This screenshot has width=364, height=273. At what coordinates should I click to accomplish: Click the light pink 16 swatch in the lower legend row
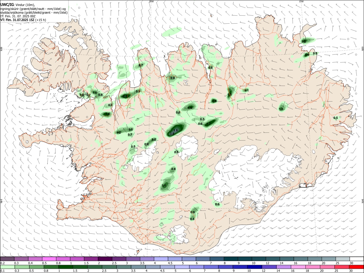297,267
